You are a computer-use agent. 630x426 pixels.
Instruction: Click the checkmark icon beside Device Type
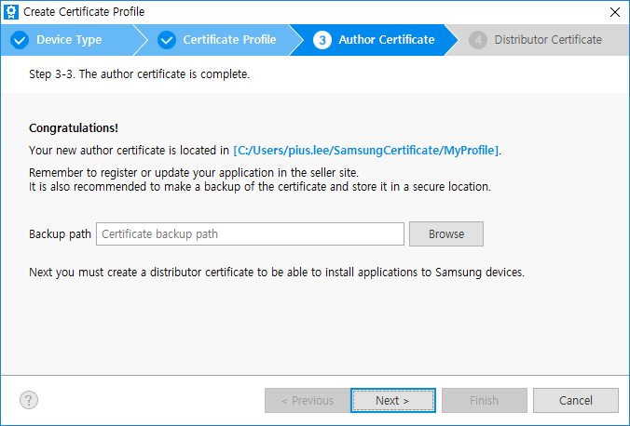20,40
